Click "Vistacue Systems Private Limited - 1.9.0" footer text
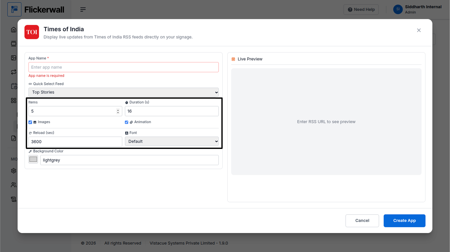Viewport: 450px width, 252px height. (x=189, y=243)
